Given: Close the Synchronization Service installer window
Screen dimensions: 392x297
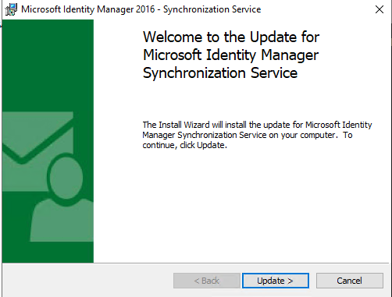Looking at the screenshot, I should [x=380, y=9].
